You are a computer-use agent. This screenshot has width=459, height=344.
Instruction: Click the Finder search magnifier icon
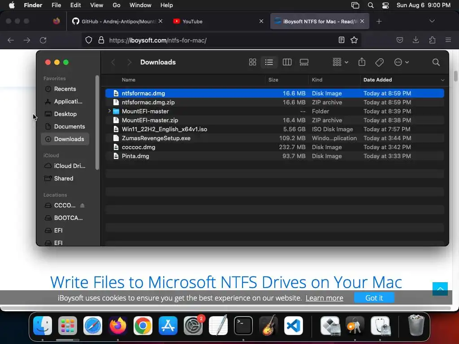click(436, 62)
